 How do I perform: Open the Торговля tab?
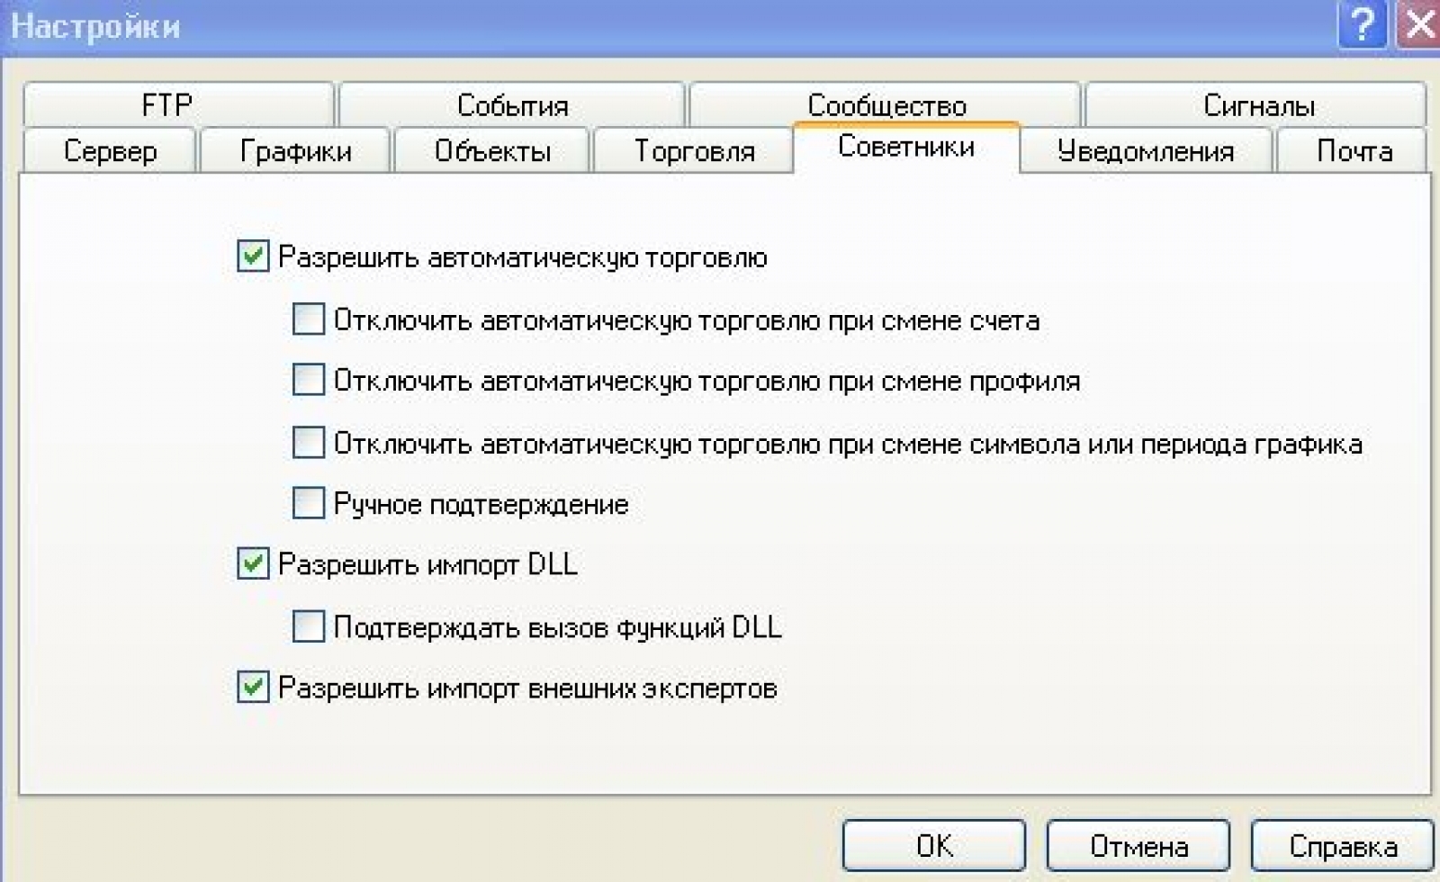click(694, 151)
